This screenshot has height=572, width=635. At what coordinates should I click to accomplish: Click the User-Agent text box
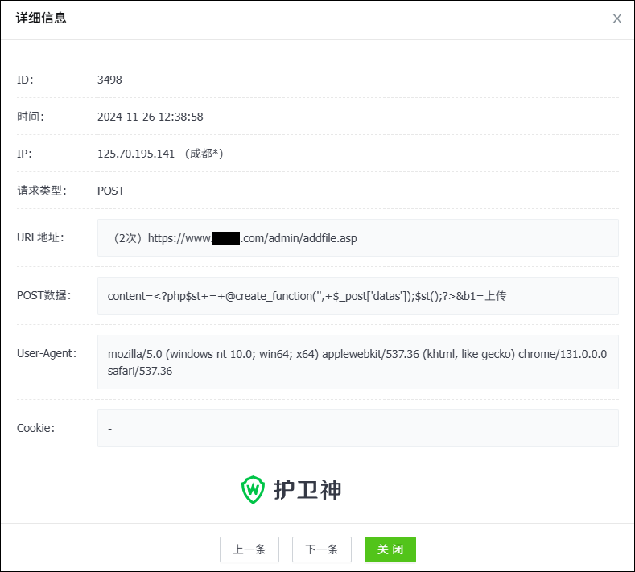tap(358, 362)
